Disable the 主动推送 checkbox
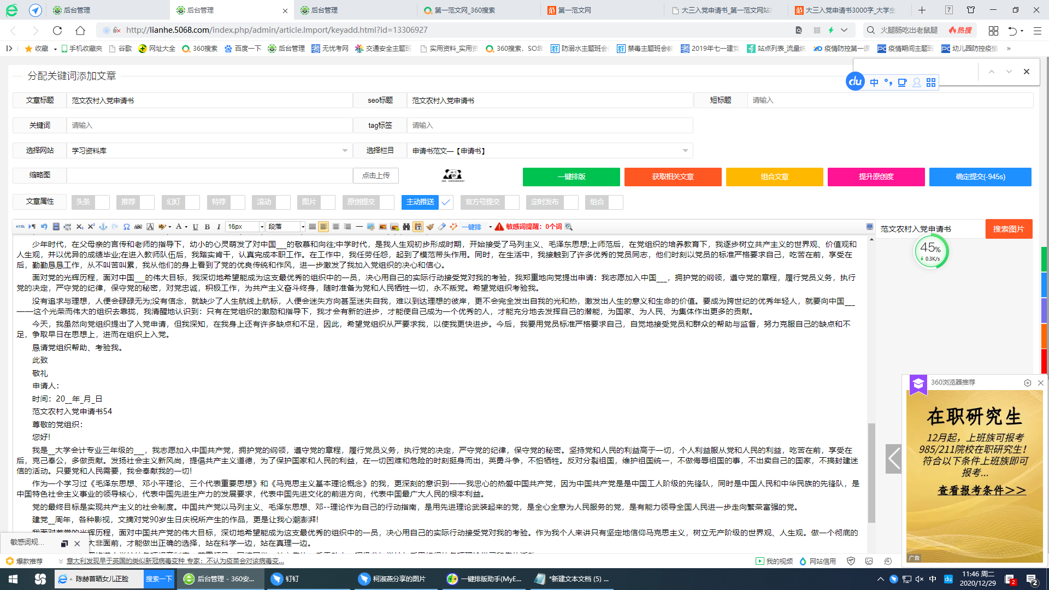 (x=446, y=202)
